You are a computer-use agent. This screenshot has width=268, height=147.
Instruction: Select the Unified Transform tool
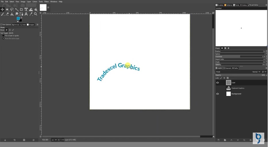(x=26, y=10)
